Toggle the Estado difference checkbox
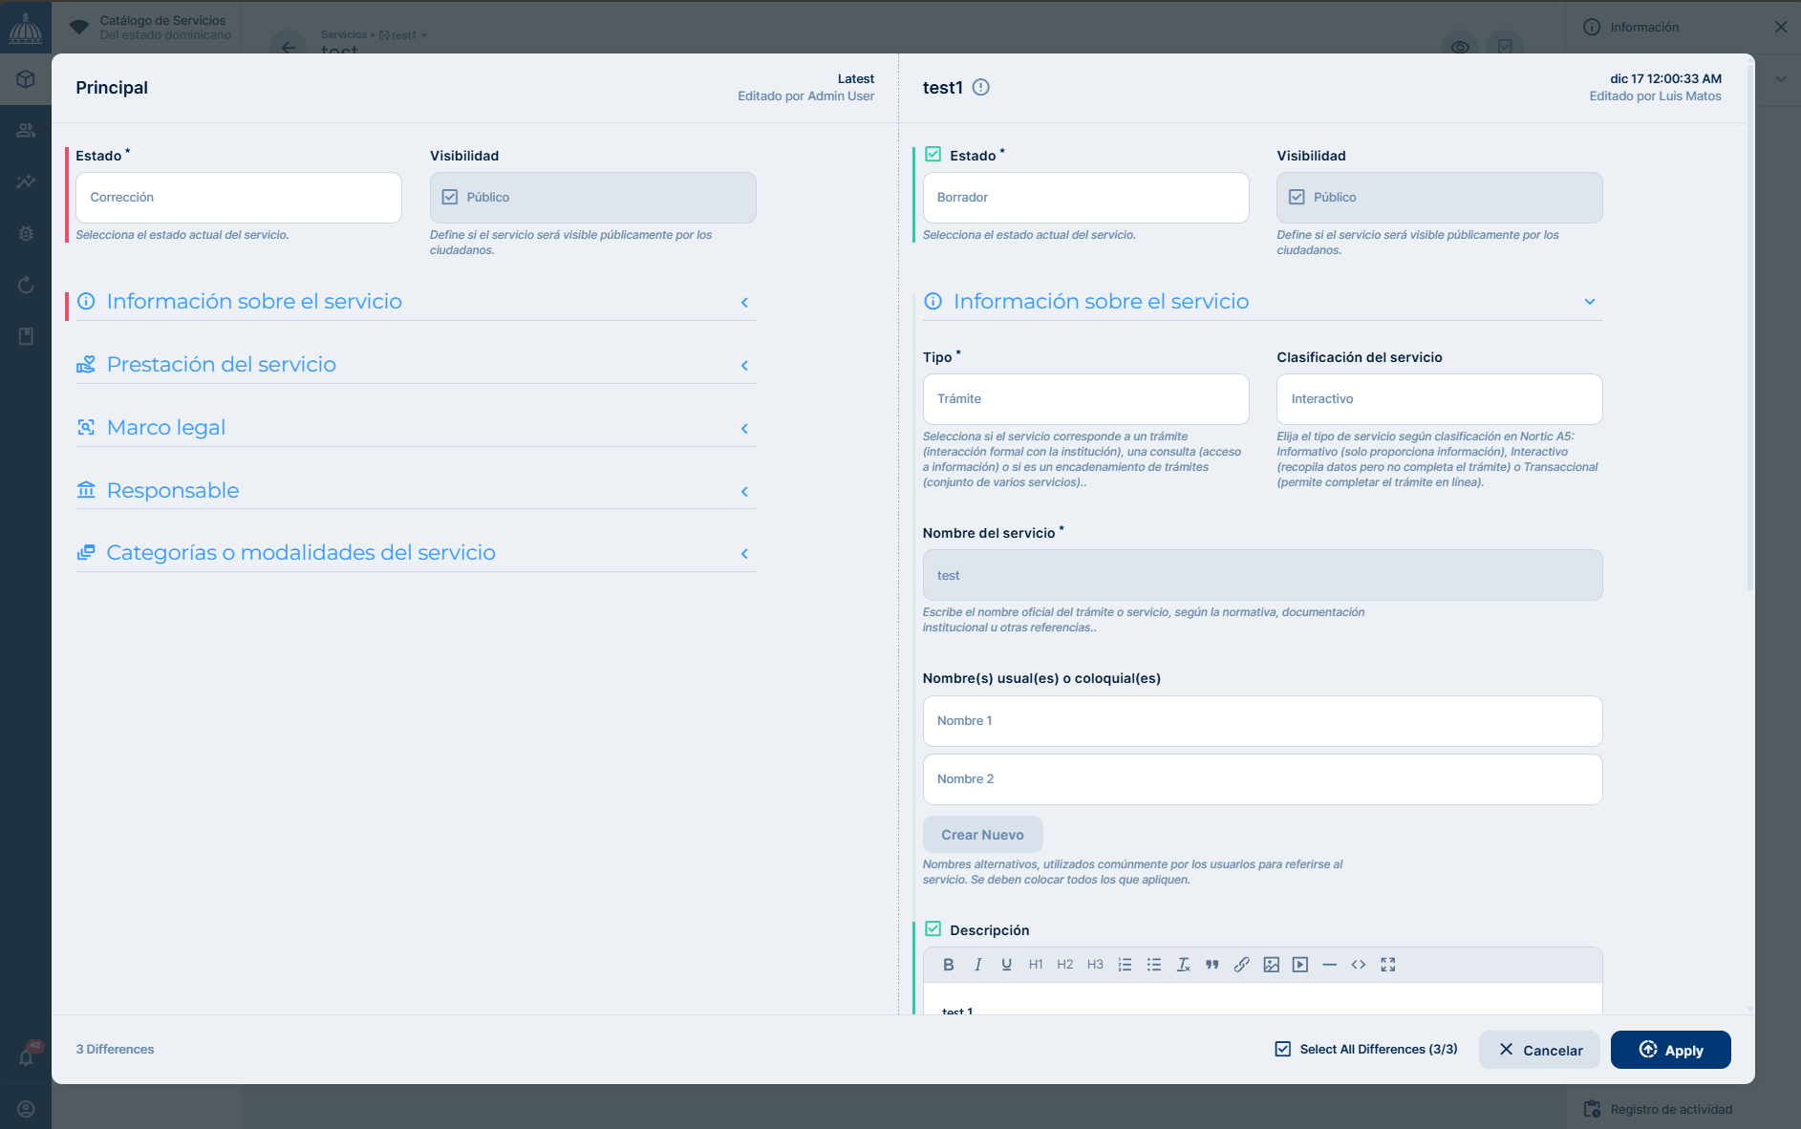 click(x=933, y=155)
